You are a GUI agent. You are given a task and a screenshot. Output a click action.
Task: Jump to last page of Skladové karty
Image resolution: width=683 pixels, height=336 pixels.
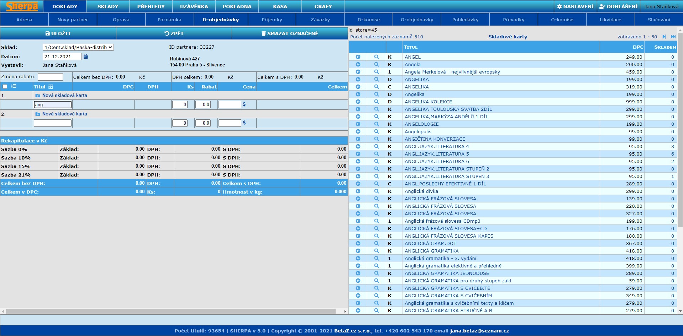tap(673, 37)
